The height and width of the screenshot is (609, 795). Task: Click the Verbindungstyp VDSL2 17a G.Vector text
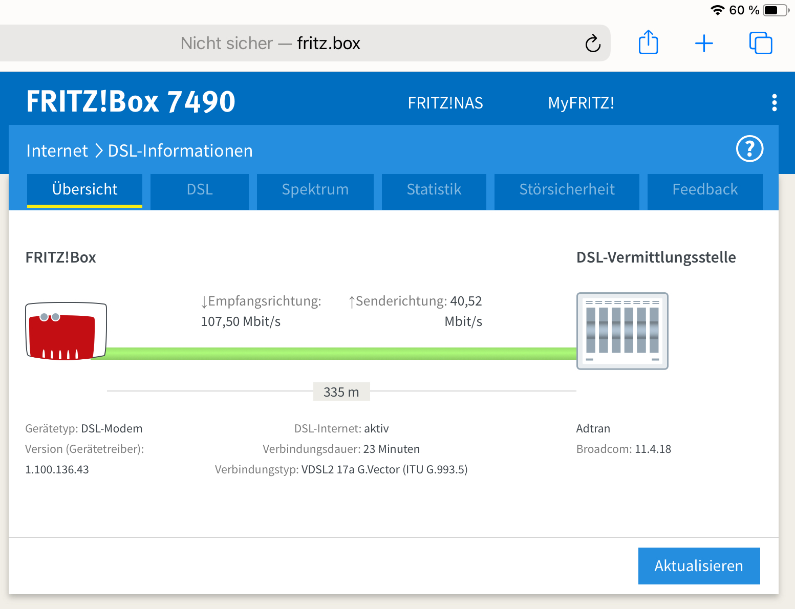341,469
